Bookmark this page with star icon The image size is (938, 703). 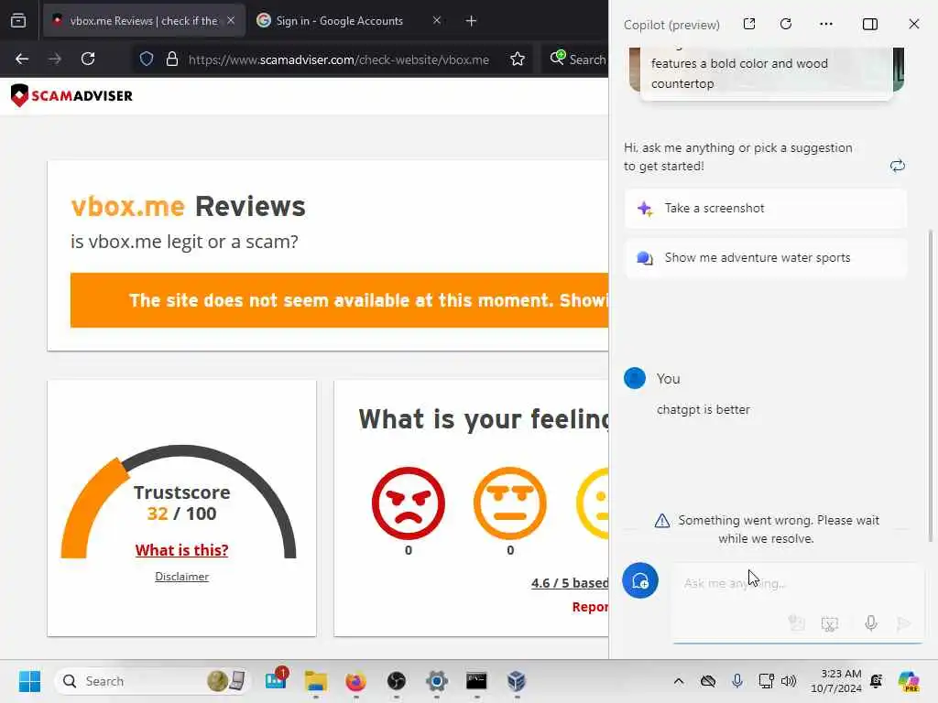[518, 59]
